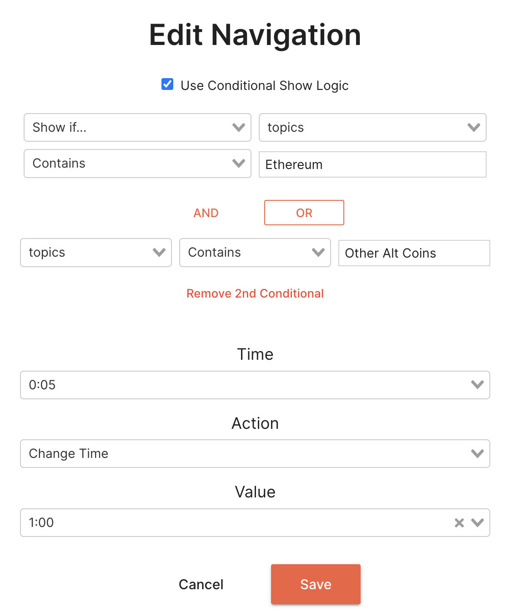Click chevron arrow on Action select
Screen dimensions: 513x616
478,453
